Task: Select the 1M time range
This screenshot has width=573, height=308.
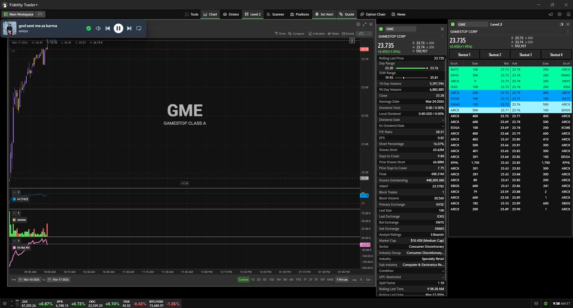Action: 278,279
